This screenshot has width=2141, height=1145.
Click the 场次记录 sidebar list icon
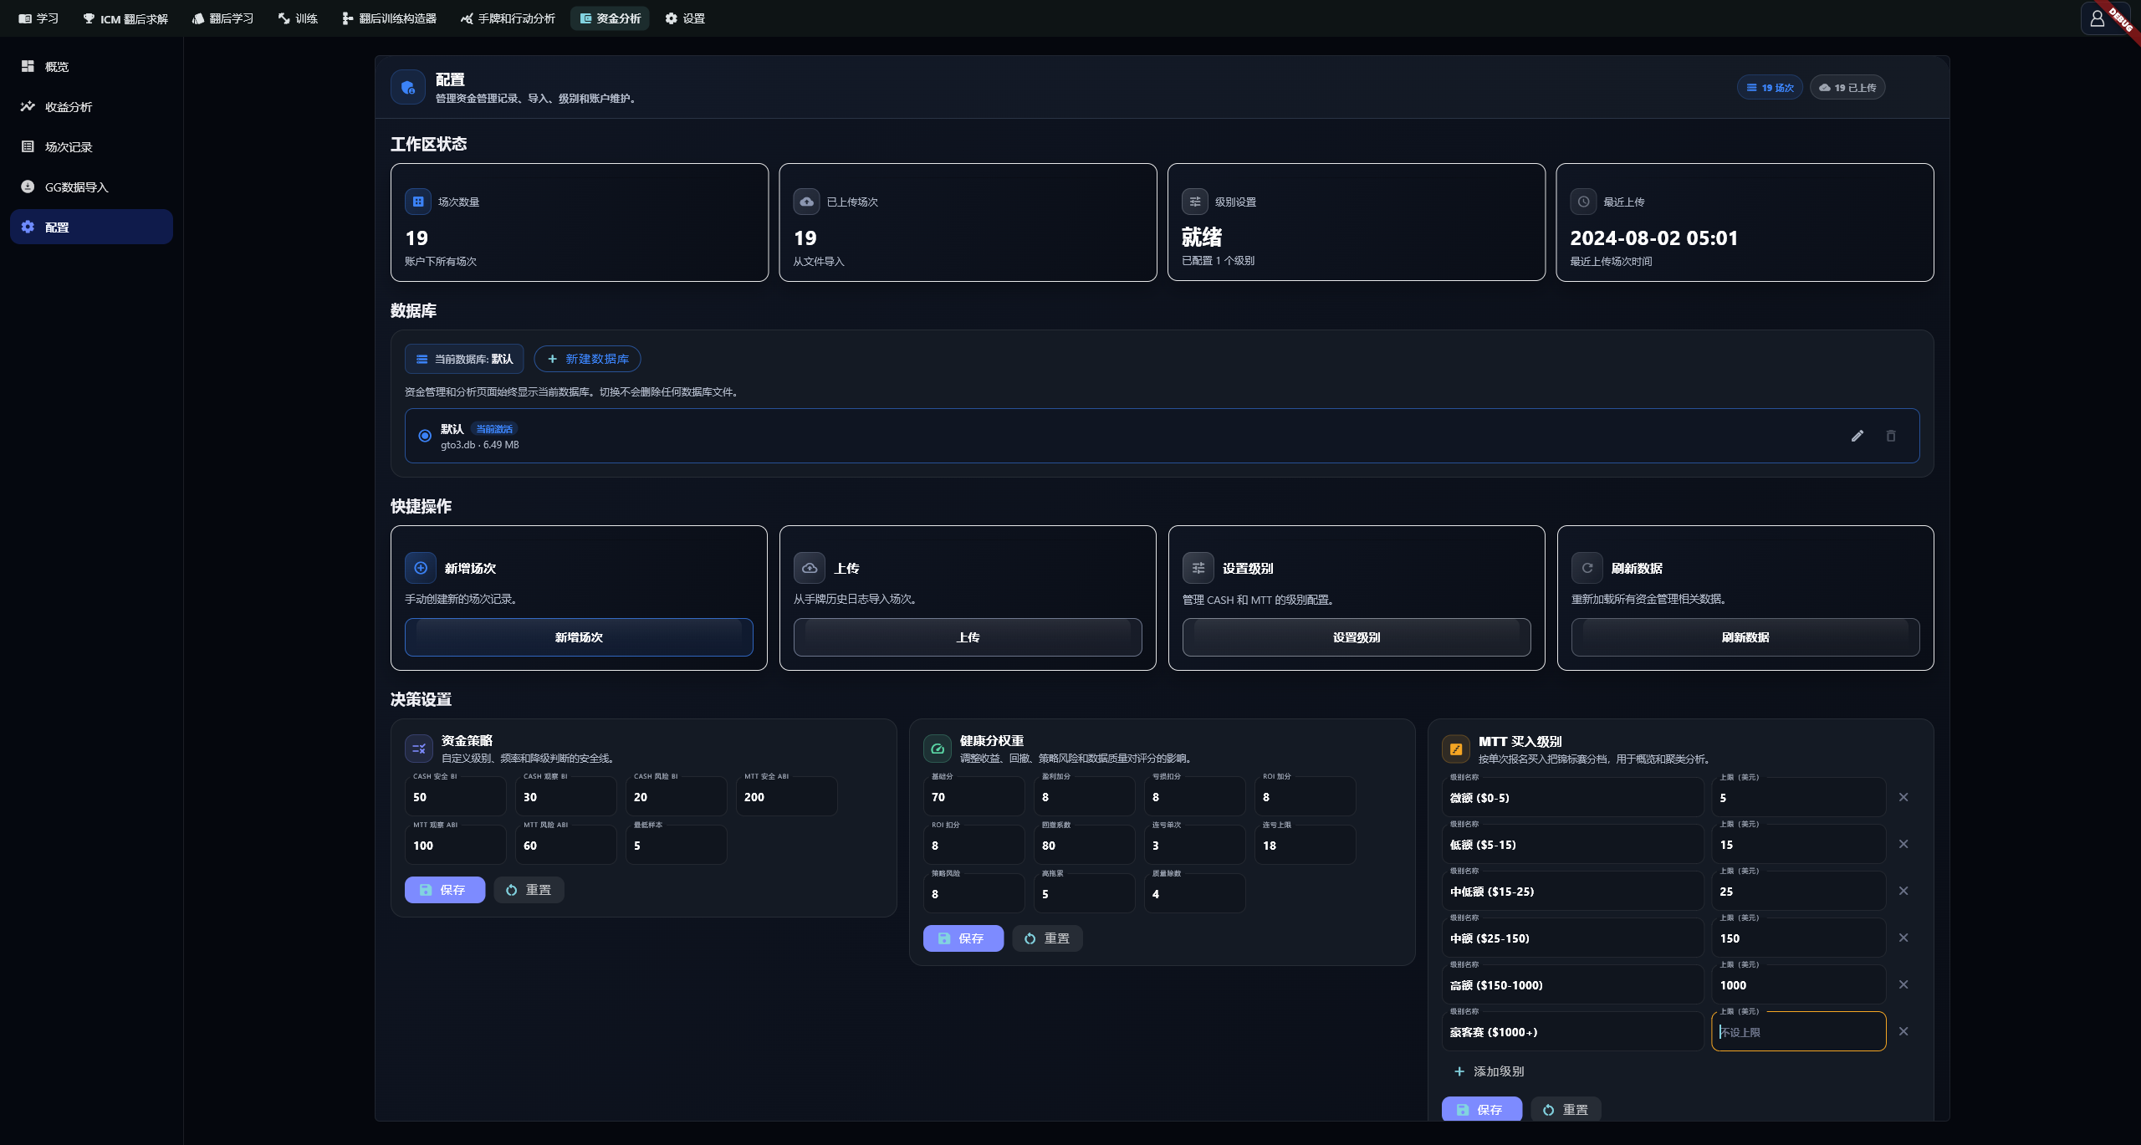pyautogui.click(x=28, y=146)
